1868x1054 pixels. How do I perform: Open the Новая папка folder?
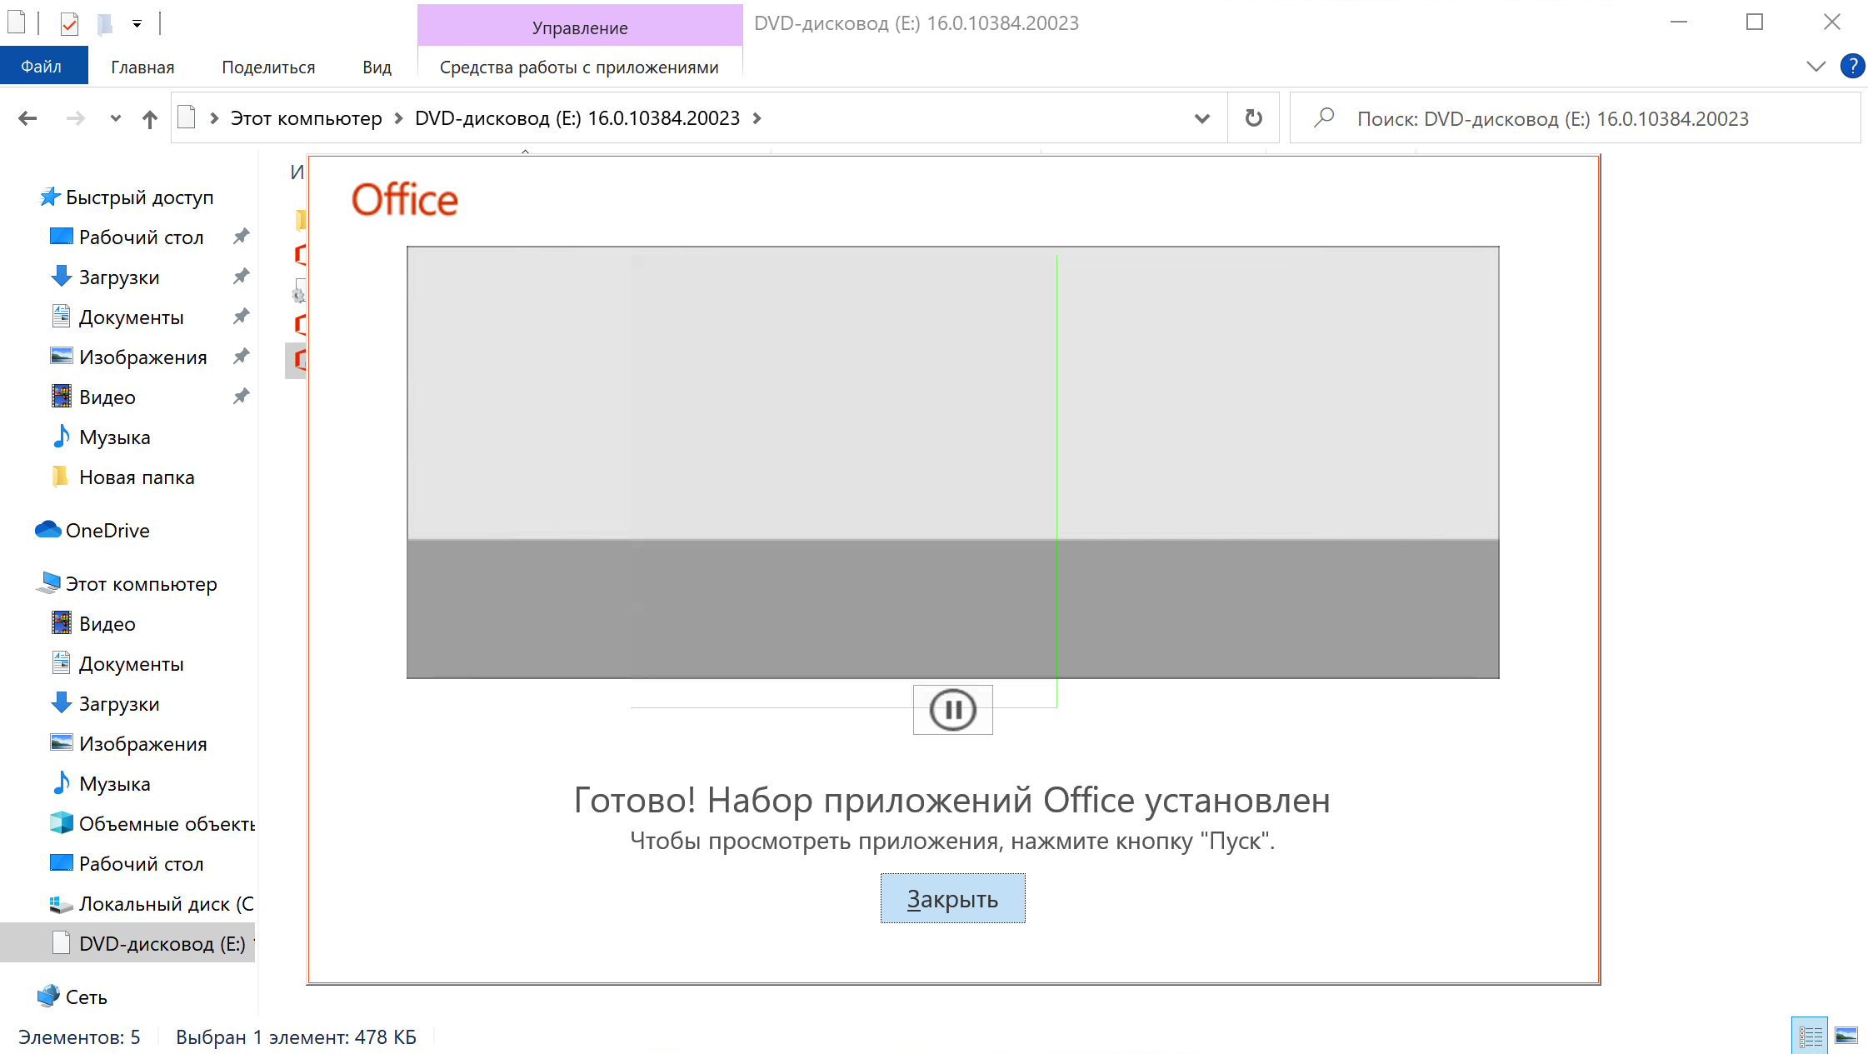click(137, 477)
